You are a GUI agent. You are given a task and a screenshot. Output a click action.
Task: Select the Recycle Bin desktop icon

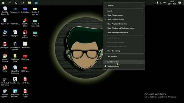click(x=5, y=22)
